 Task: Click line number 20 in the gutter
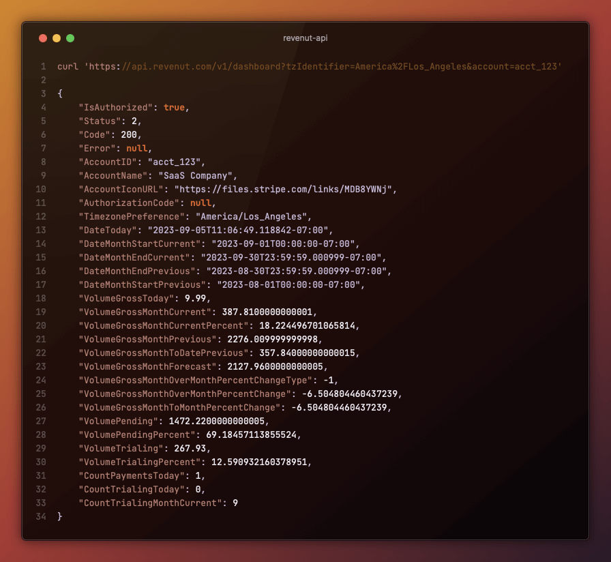pos(41,326)
